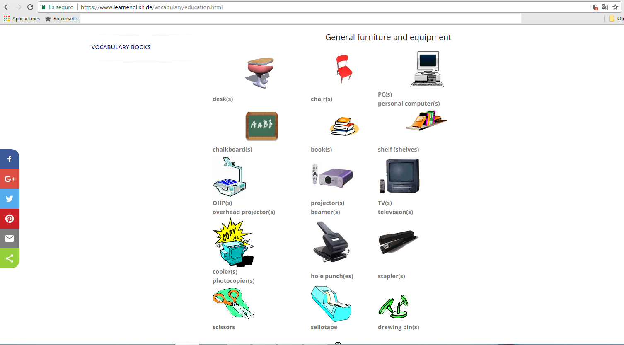This screenshot has height=345, width=624.
Task: Open the Aplicaciones apps shortcut
Action: click(22, 19)
